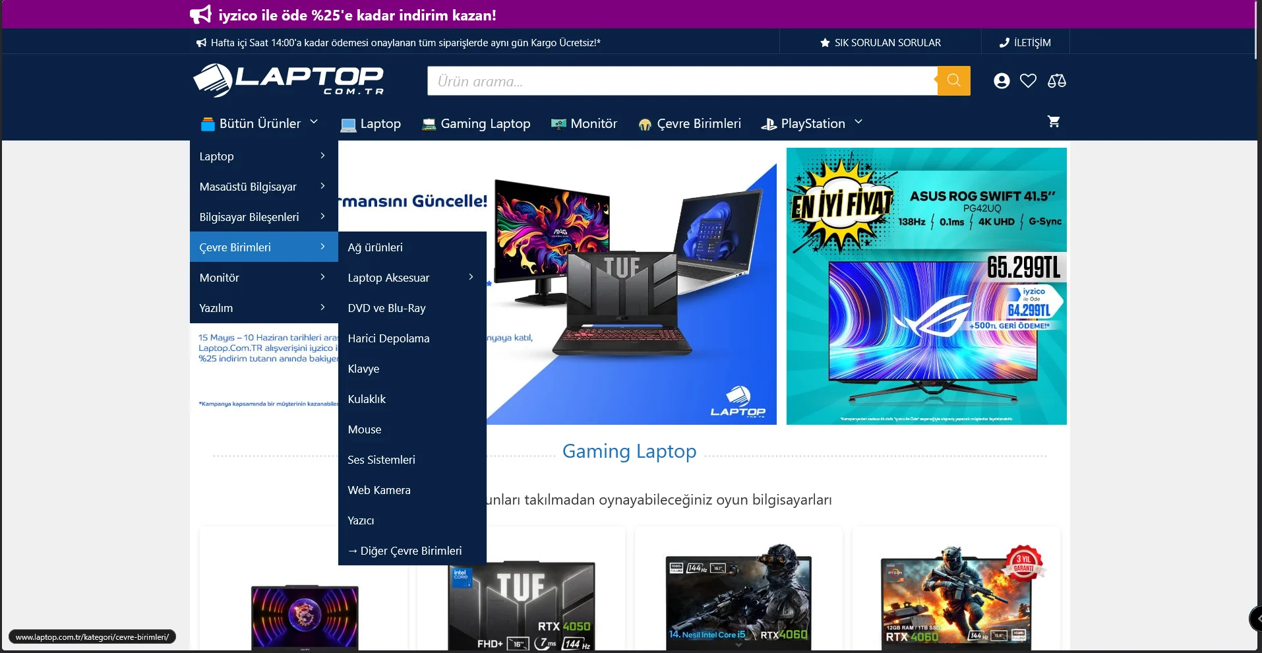This screenshot has width=1262, height=653.
Task: Click the PlayStation logo icon
Action: pos(769,124)
